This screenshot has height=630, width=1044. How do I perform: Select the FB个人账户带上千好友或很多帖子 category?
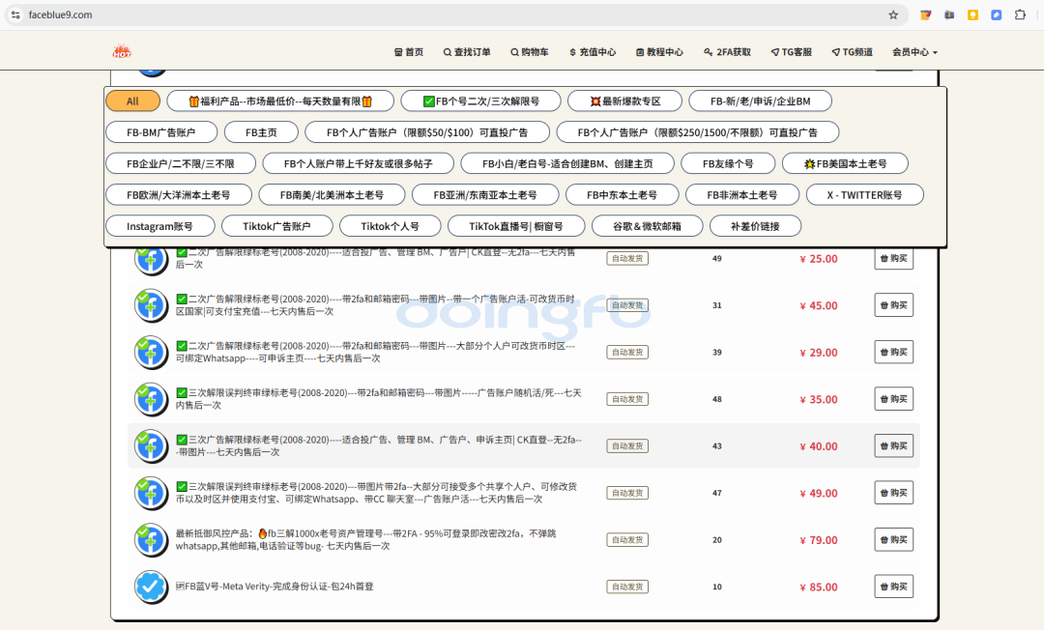359,163
